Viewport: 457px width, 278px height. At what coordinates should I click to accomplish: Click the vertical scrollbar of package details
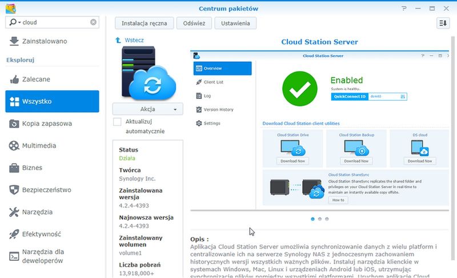click(x=452, y=148)
